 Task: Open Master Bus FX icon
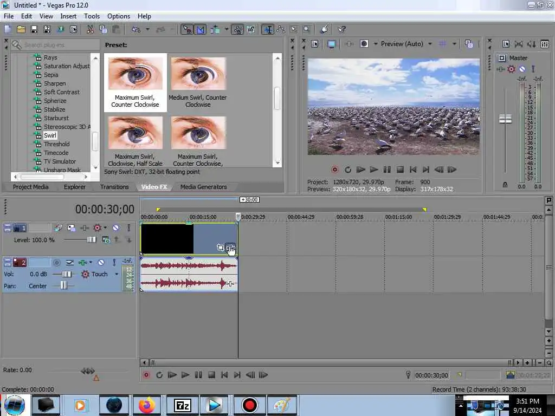[x=500, y=69]
